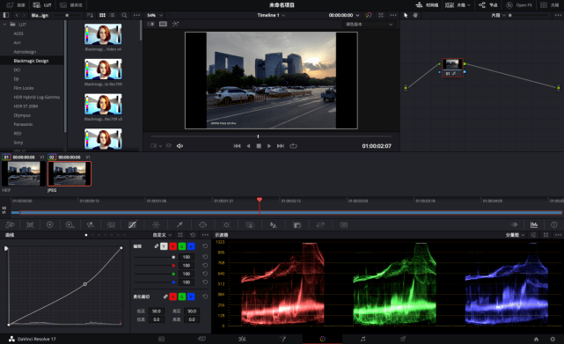The image size is (564, 344).
Task: Open project settings gear icon
Action: pyautogui.click(x=553, y=339)
